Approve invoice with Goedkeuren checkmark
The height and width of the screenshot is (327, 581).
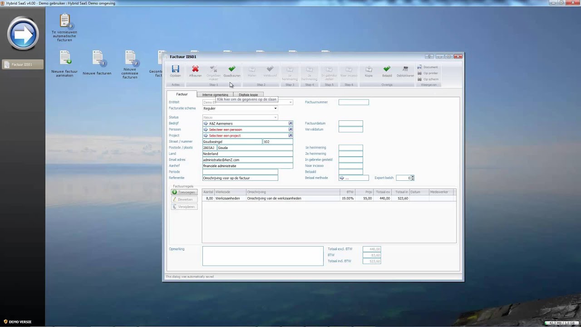click(232, 71)
